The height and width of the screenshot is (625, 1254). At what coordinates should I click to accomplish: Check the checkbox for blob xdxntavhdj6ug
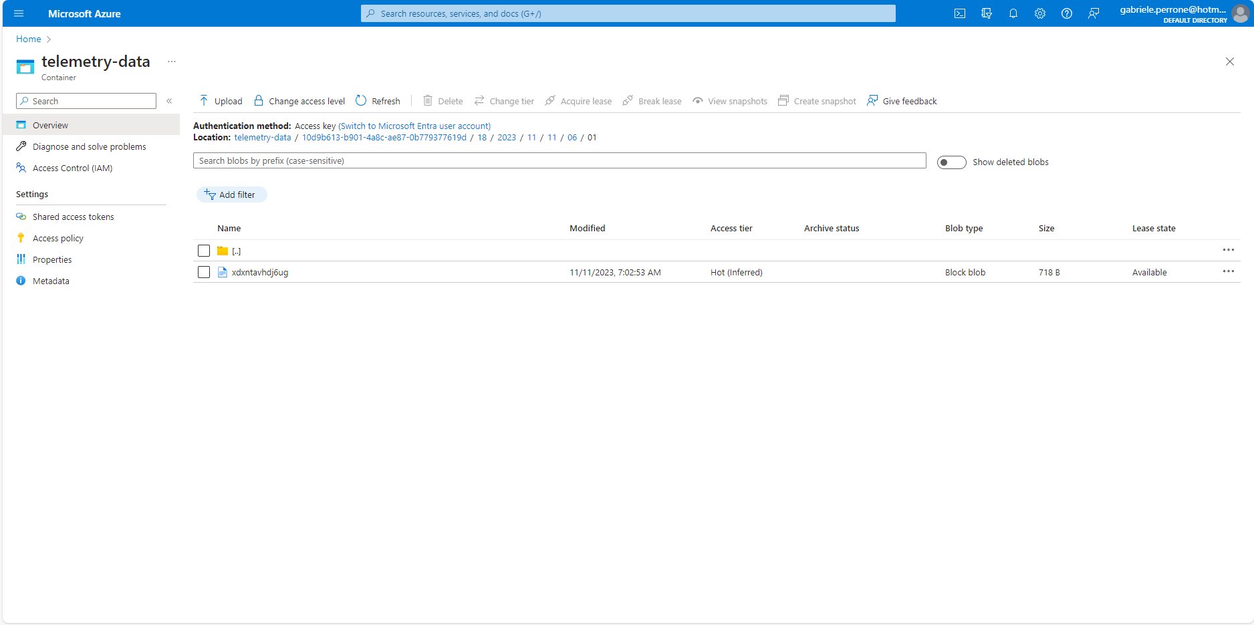pyautogui.click(x=204, y=272)
